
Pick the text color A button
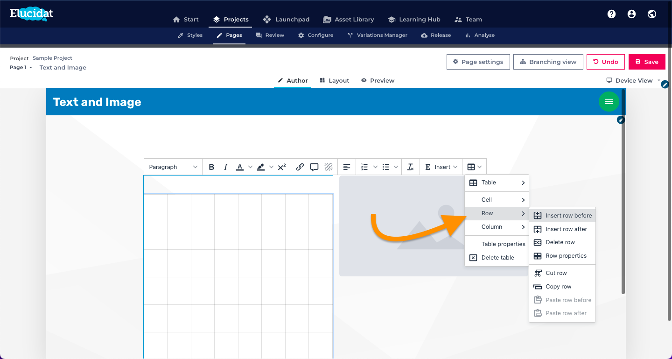[x=240, y=167]
